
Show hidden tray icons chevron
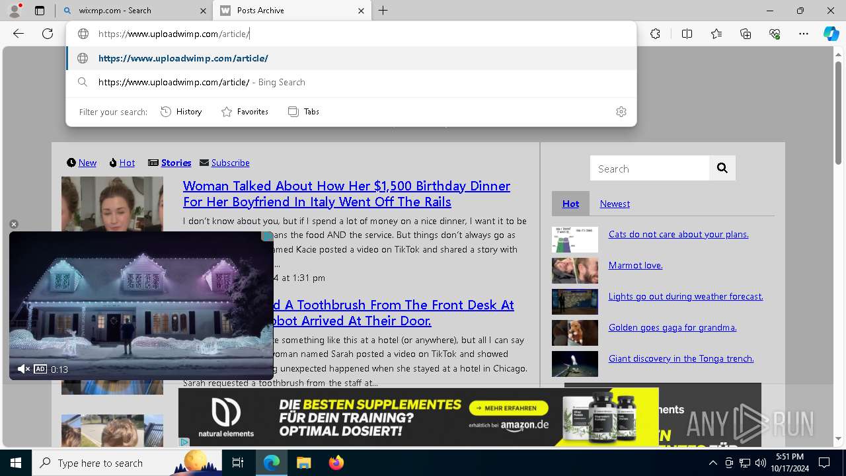[712, 463]
